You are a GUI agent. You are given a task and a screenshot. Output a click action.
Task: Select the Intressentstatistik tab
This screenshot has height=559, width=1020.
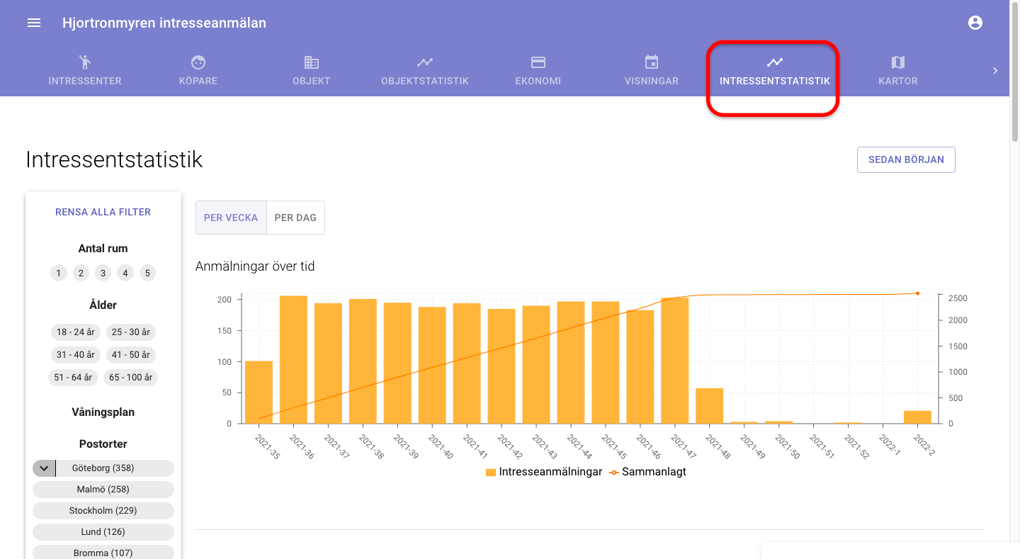click(x=774, y=71)
